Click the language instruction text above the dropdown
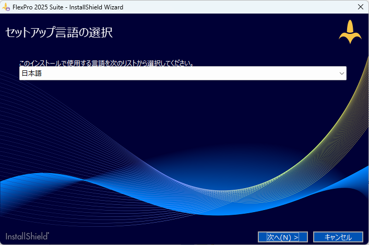369x245 pixels. [106, 63]
